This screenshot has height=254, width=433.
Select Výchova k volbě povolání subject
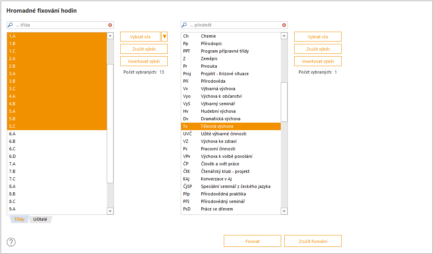coord(231,156)
